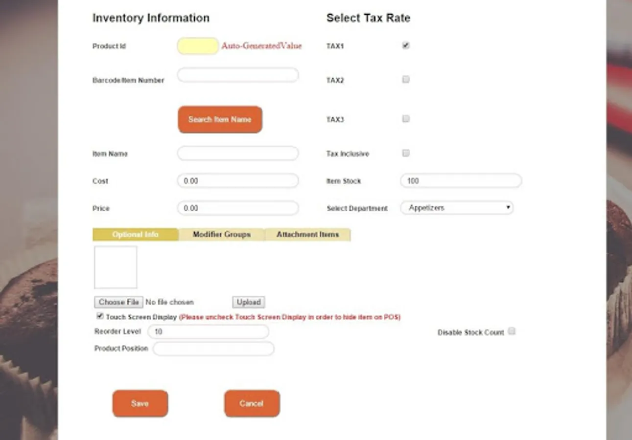The image size is (632, 440).
Task: Toggle the Tax Inclusive checkbox
Action: click(405, 153)
